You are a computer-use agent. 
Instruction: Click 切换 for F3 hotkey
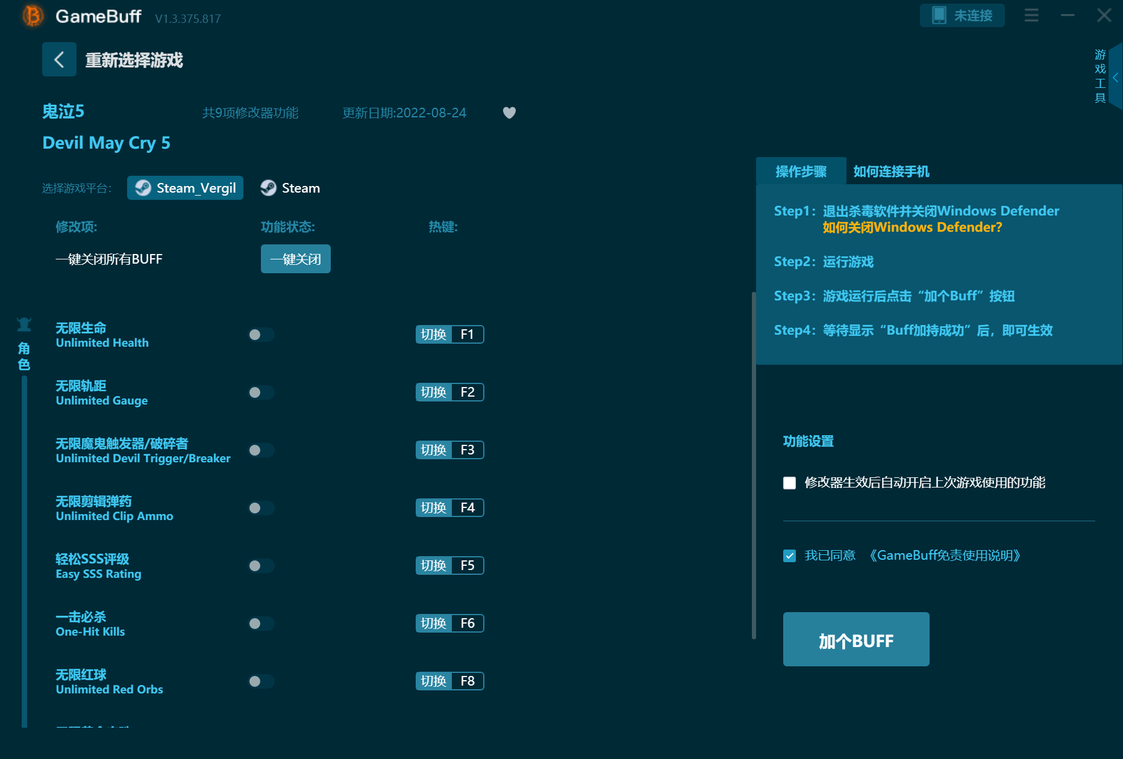434,450
